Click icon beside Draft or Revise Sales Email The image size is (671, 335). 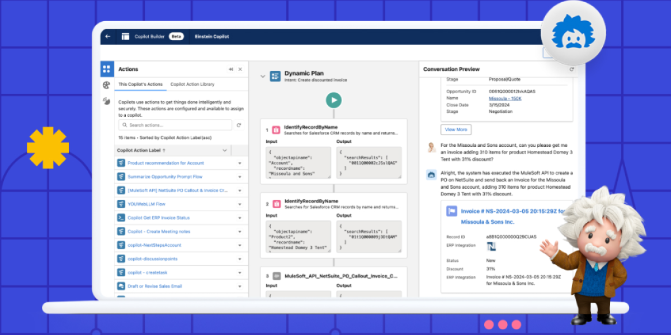click(121, 286)
